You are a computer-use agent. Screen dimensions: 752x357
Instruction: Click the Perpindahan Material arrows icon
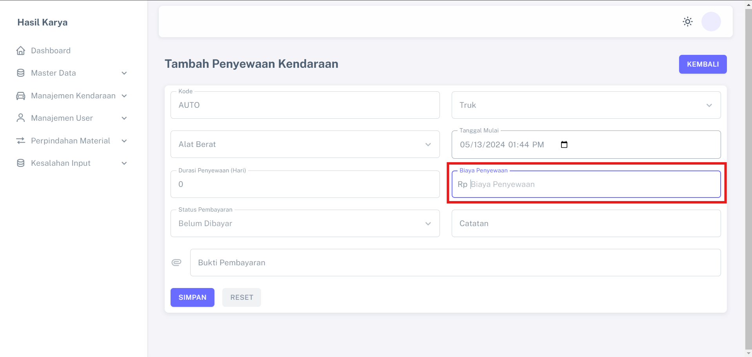tap(21, 141)
